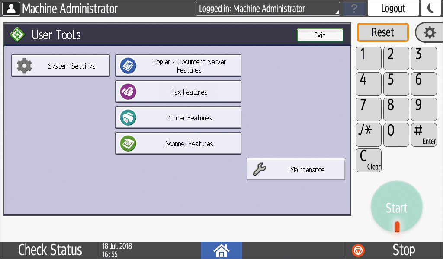This screenshot has width=443, height=259.
Task: Expand the Logged in user dropdown
Action: coord(268,9)
